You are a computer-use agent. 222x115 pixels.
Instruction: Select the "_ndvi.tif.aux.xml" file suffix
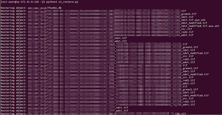193,20
